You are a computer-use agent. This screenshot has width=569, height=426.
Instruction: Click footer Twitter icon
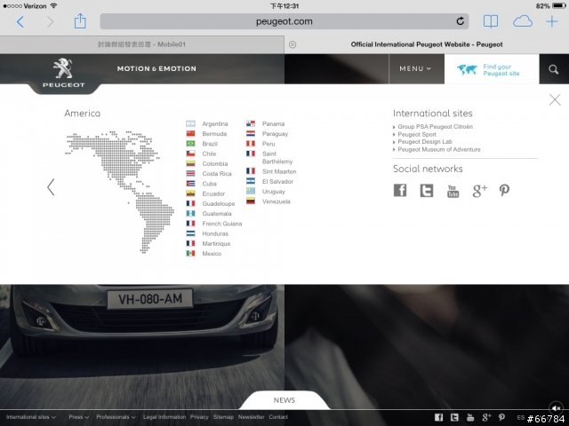coord(454,417)
